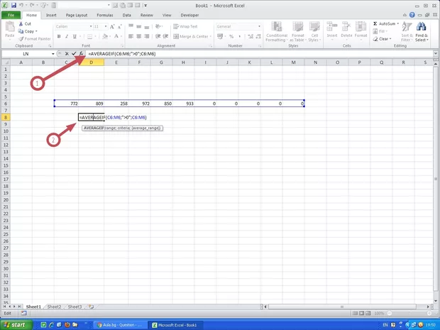The image size is (440, 330).
Task: Open Cell Styles gallery
Action: pyautogui.click(x=314, y=32)
